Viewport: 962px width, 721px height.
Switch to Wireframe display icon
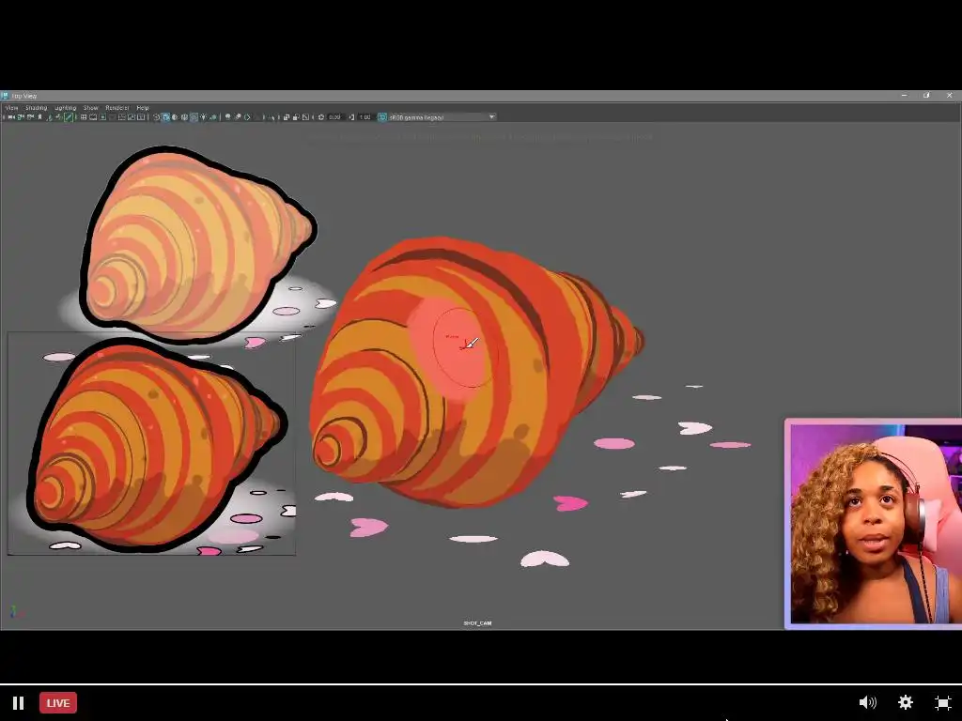[x=156, y=117]
